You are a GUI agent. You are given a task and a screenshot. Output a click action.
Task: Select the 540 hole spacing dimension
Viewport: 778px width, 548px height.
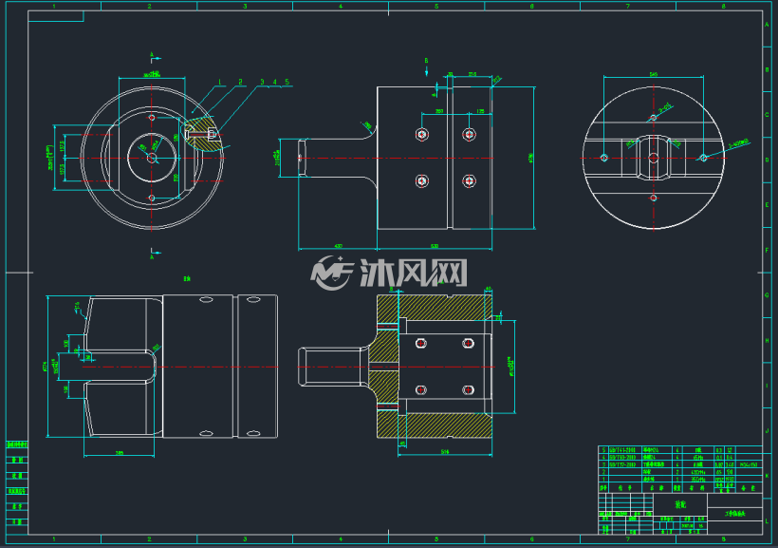click(x=654, y=74)
